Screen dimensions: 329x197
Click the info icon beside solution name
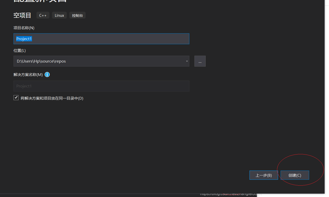point(47,74)
